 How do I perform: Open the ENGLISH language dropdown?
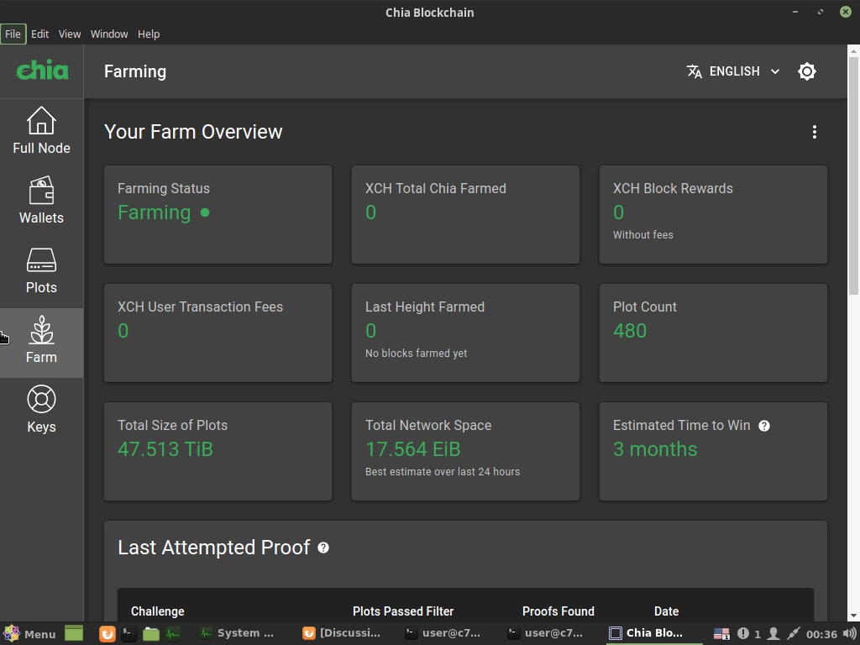[x=733, y=71]
